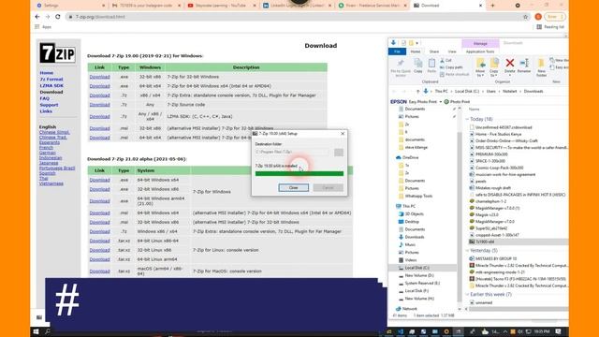The image size is (599, 337).
Task: Open the Apps shortcut in bookmarks bar
Action: (x=43, y=27)
